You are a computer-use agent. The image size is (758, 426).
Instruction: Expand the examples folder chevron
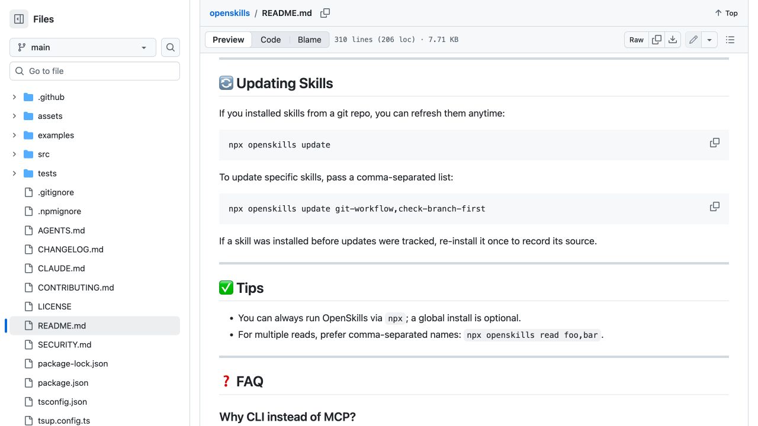(14, 135)
